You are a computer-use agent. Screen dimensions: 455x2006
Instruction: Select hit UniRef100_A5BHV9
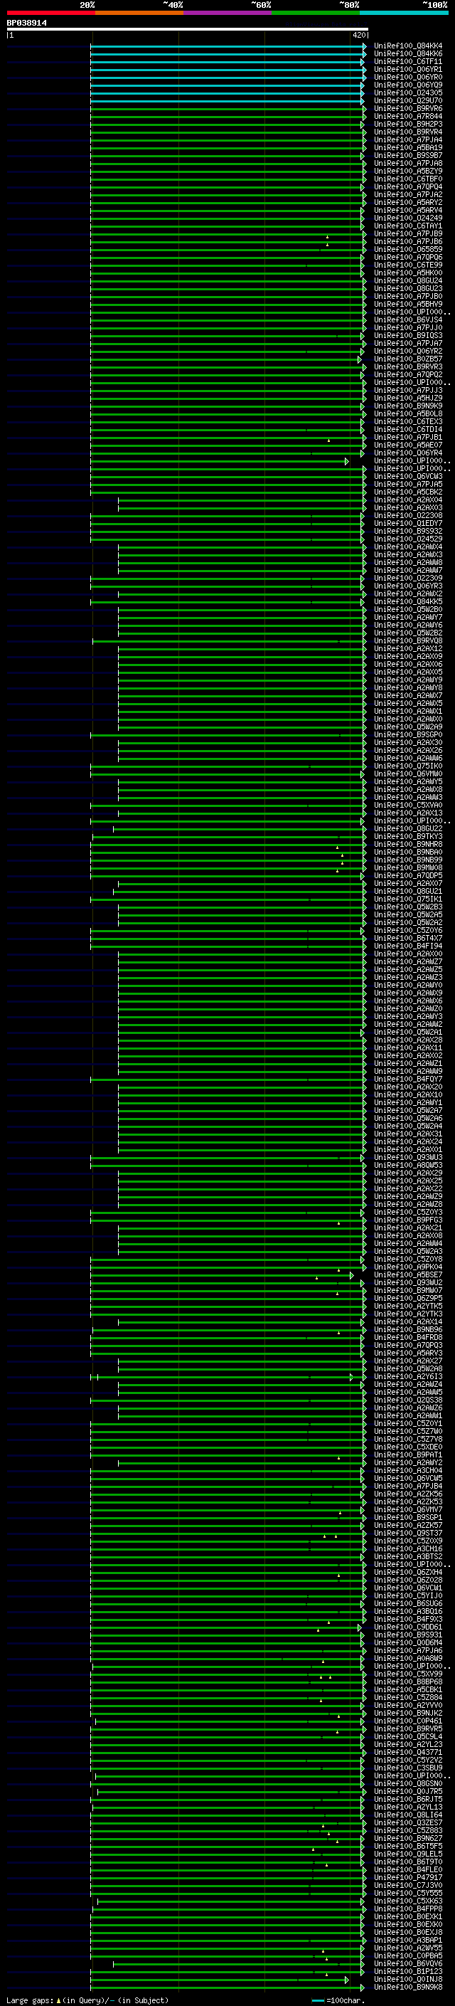pyautogui.click(x=408, y=305)
